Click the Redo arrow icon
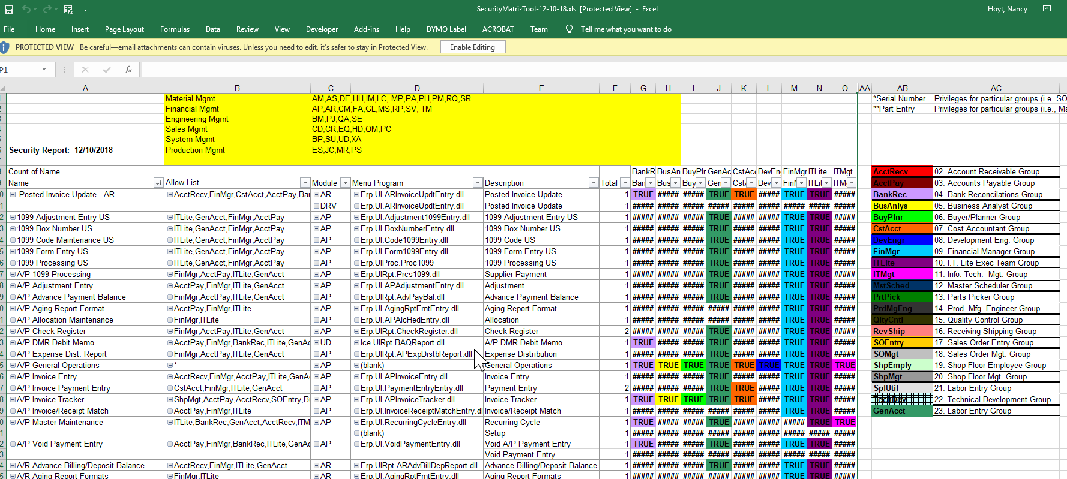 tap(47, 10)
